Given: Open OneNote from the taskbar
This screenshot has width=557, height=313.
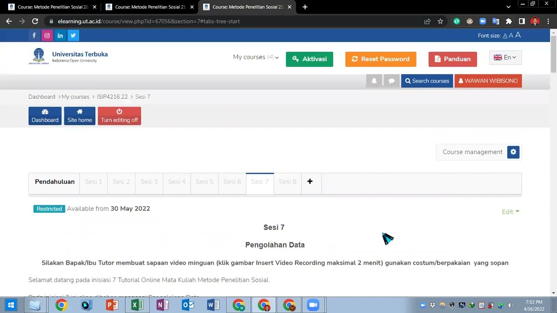Looking at the screenshot, I should (x=162, y=305).
